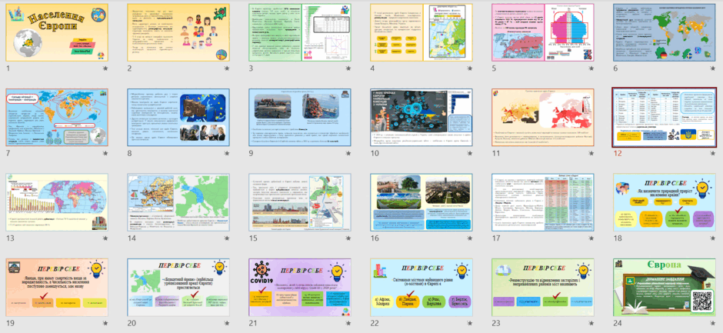Click the transition star icon under slide 23
723x333 pixels.
pos(591,323)
